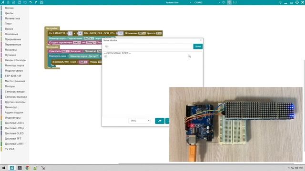Open the Монитор порта category
This screenshot has height=171, width=305.
coord(14,66)
